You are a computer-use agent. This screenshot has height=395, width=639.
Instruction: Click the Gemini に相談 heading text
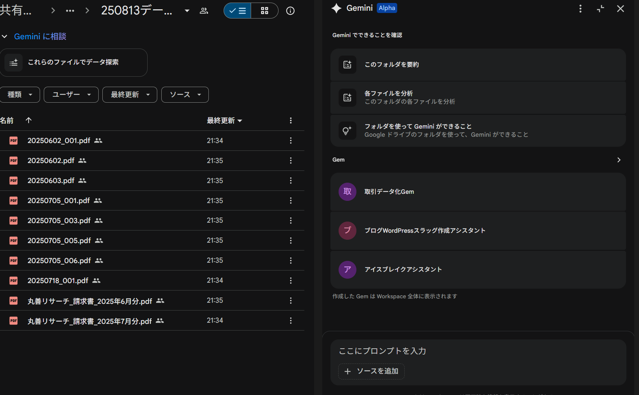40,36
